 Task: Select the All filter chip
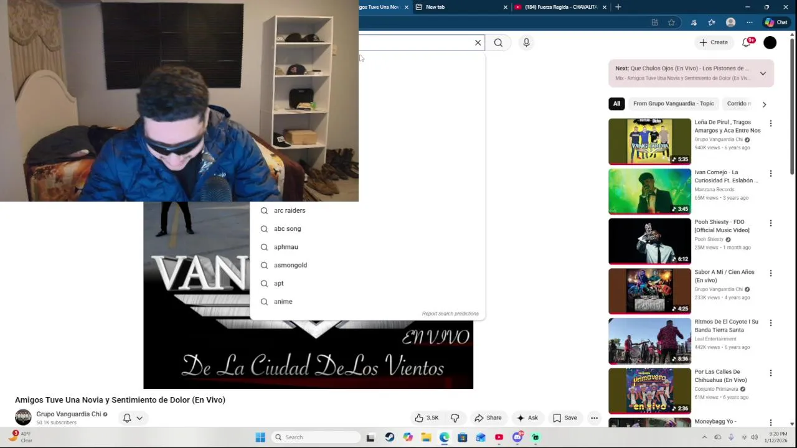(616, 104)
